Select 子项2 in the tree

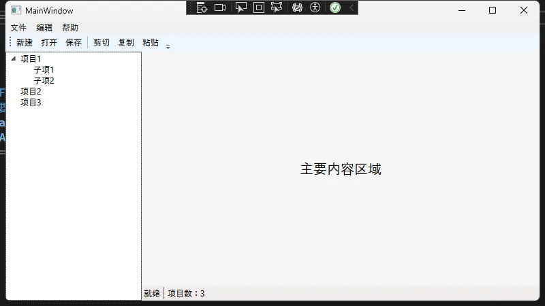(44, 81)
